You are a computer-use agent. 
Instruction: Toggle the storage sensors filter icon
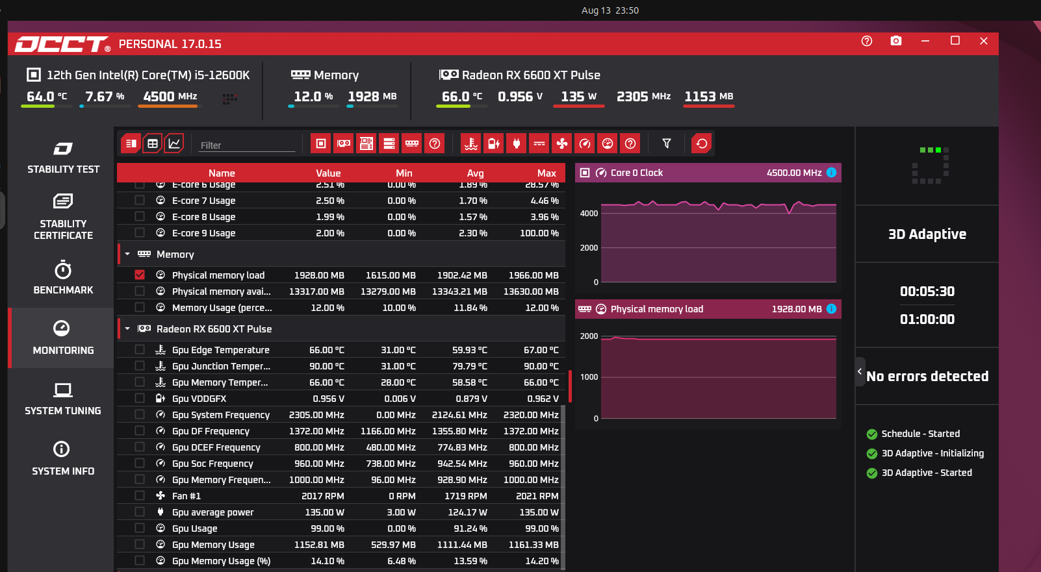click(x=389, y=143)
